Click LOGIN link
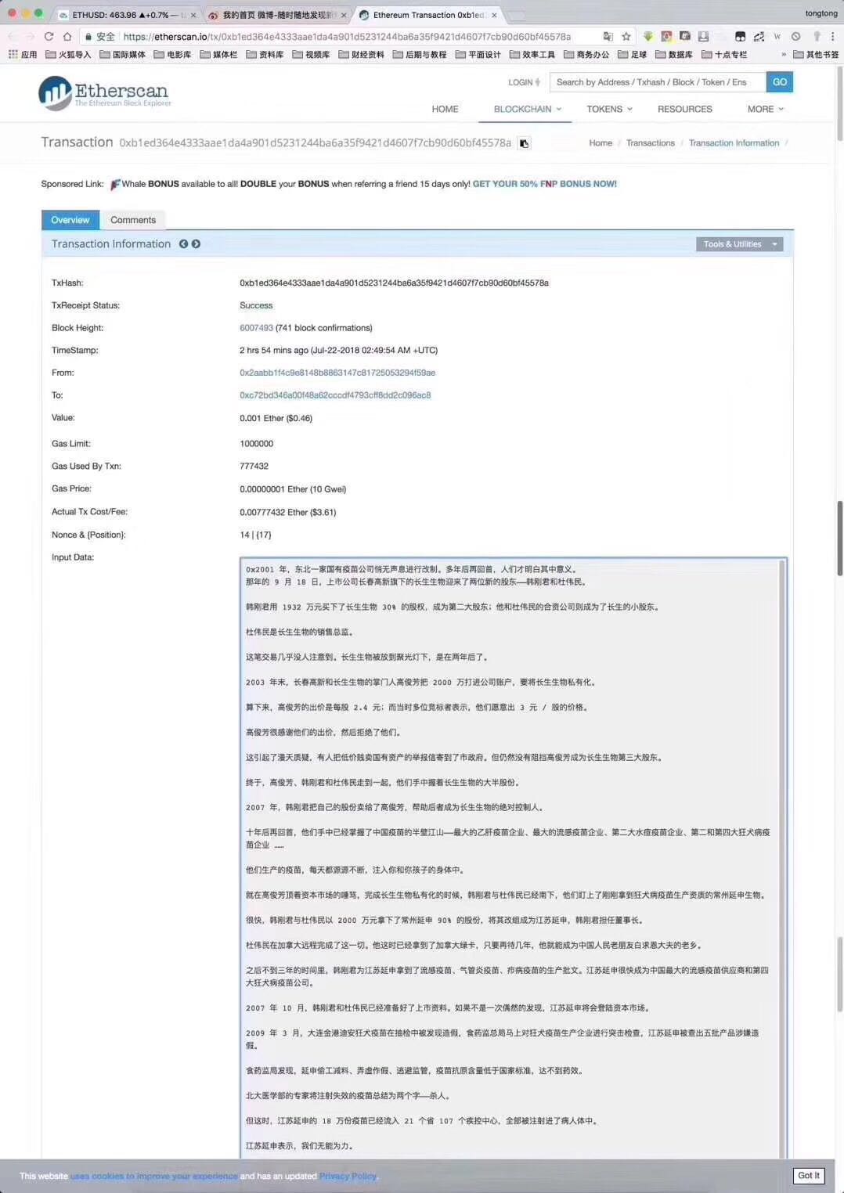Viewport: 844px width, 1193px height. pyautogui.click(x=524, y=82)
